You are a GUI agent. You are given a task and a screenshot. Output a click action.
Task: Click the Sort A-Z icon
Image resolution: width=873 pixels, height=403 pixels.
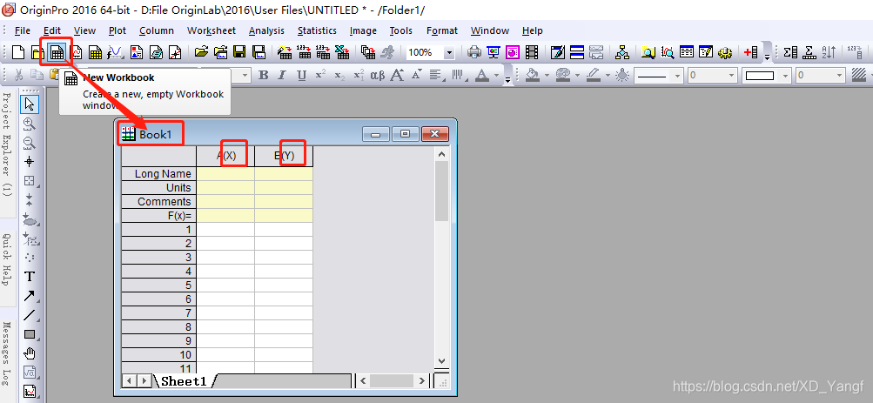tap(829, 53)
